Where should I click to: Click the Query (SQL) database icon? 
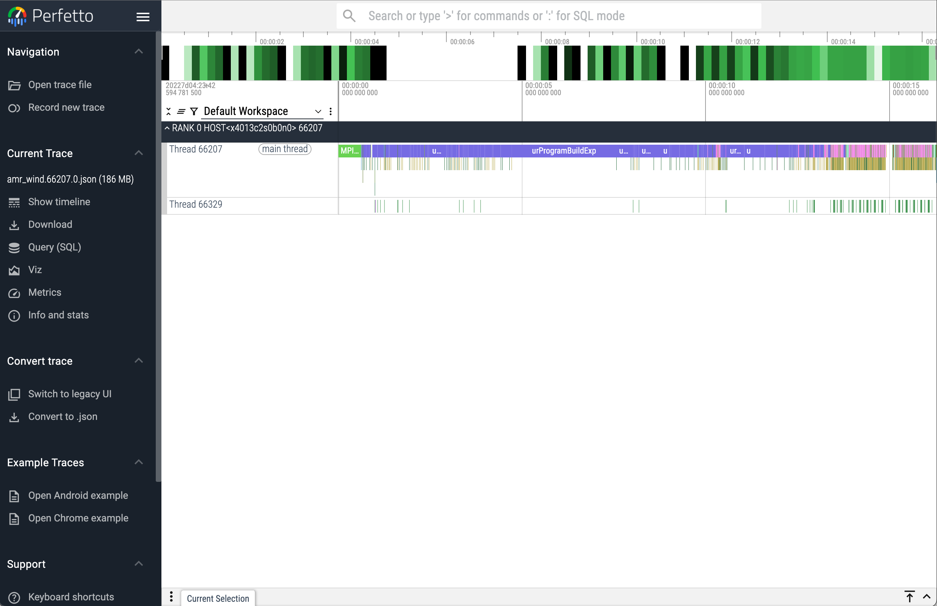[x=14, y=248]
